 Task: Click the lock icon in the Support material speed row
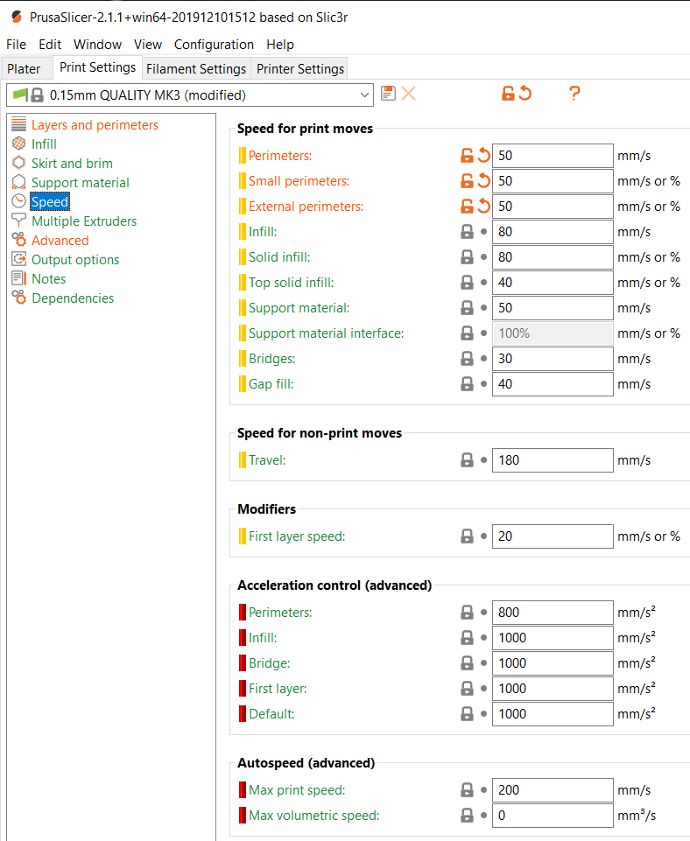click(x=467, y=308)
